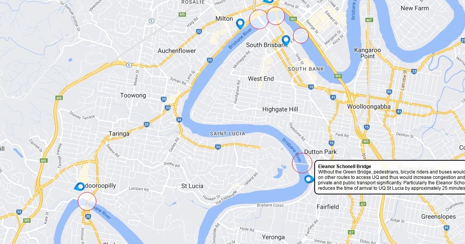Click red circle on Eleanor Schonell Bridge
Viewport: 465px width, 244px height.
click(x=302, y=163)
